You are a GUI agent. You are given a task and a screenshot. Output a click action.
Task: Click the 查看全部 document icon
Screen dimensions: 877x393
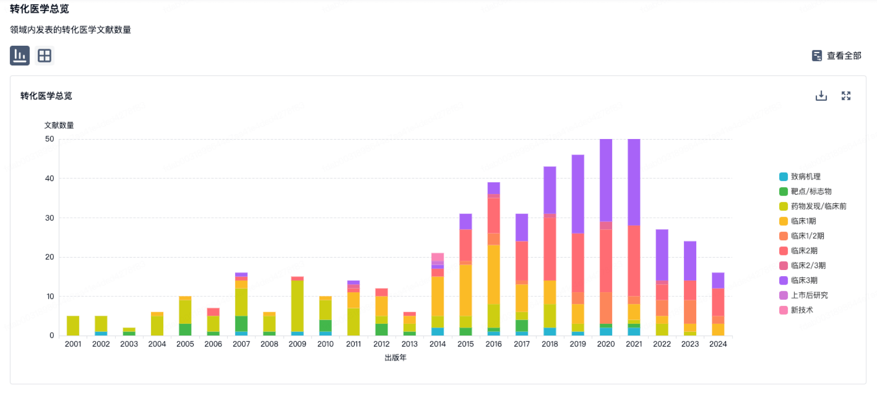(817, 56)
